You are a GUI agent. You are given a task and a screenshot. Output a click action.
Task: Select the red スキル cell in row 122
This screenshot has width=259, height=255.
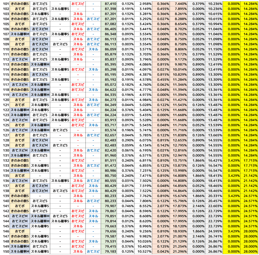coord(78,110)
